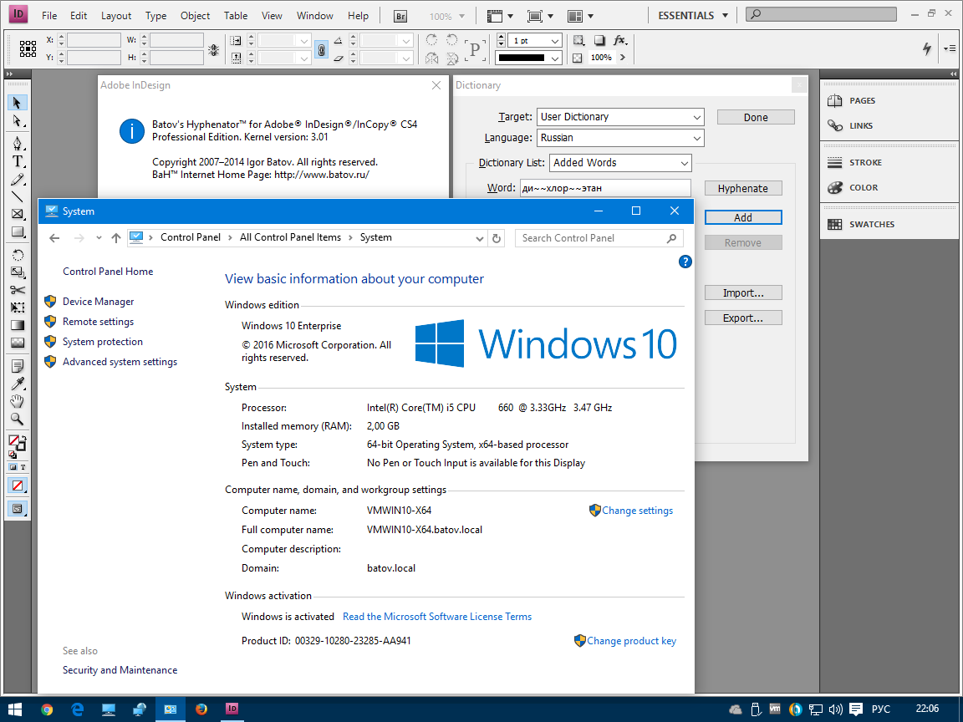Select the Direct Selection tool
The image size is (963, 722).
[18, 121]
